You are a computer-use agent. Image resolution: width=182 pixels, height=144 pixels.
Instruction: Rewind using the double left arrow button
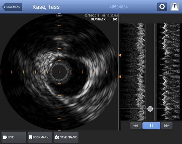136,125
